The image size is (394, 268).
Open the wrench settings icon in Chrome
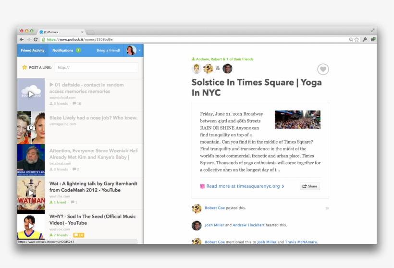pyautogui.click(x=365, y=39)
